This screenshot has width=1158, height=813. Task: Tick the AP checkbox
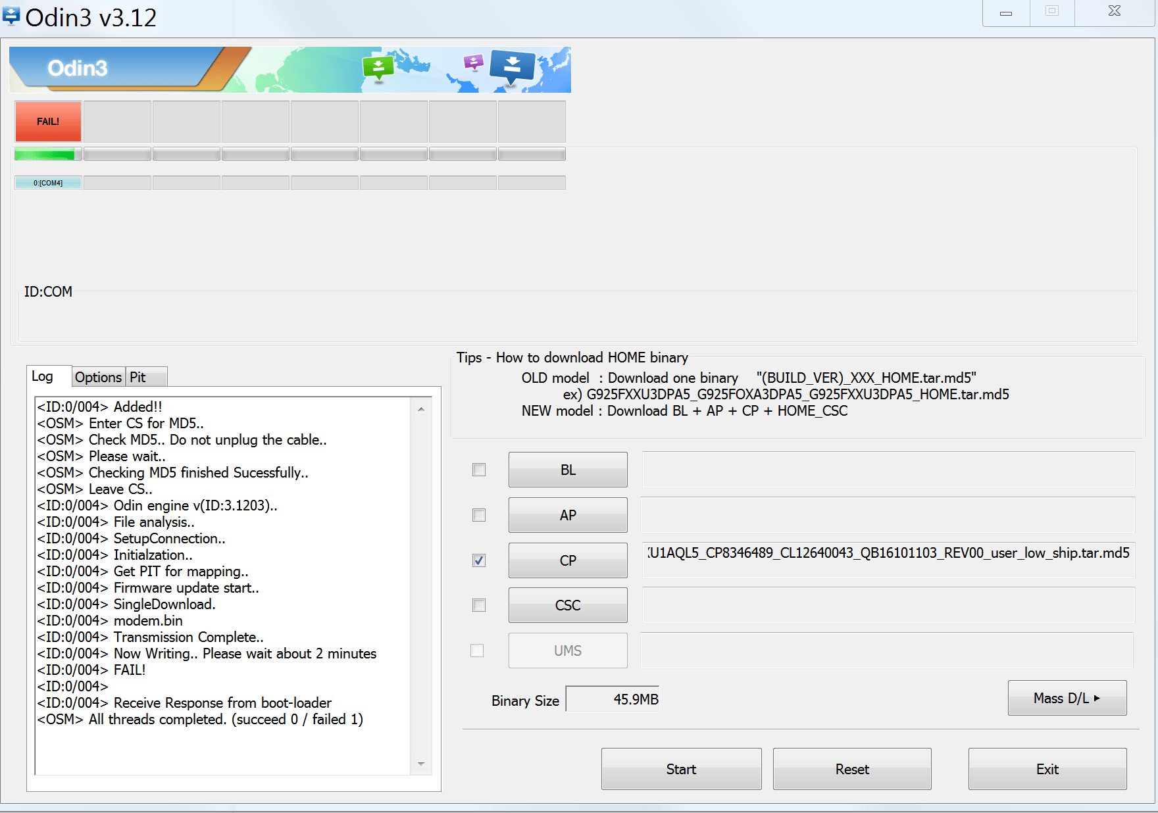click(x=479, y=515)
